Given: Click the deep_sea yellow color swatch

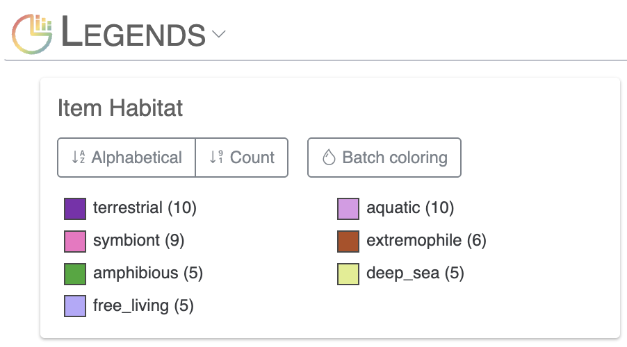Looking at the screenshot, I should click(348, 273).
